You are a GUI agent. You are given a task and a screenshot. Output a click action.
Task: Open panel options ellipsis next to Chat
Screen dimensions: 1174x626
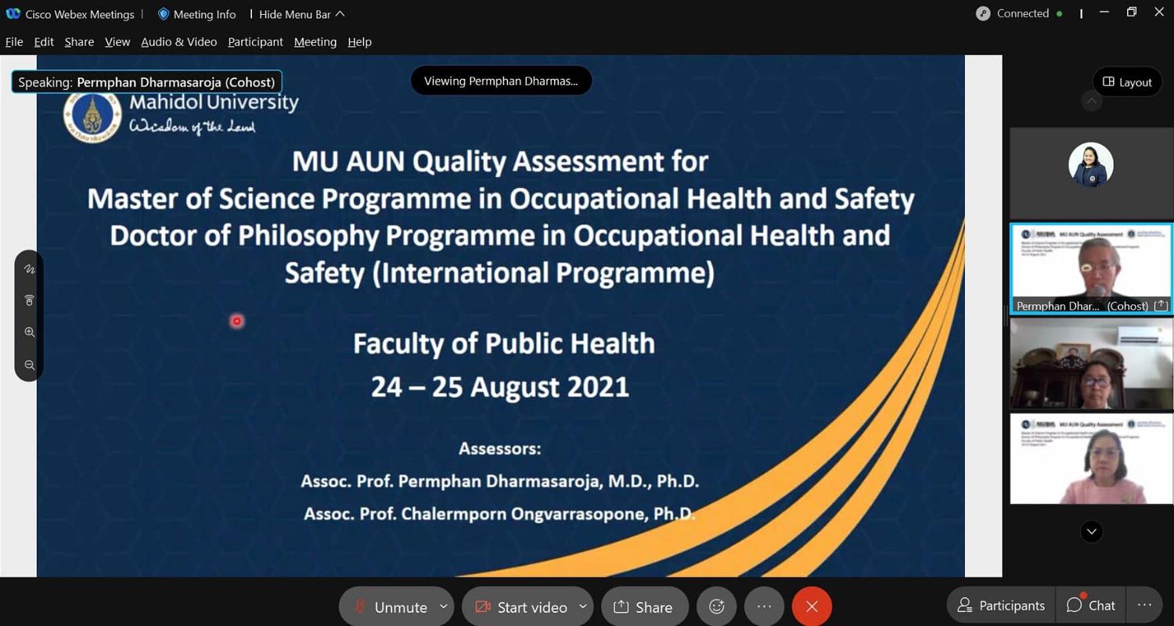coord(1144,605)
